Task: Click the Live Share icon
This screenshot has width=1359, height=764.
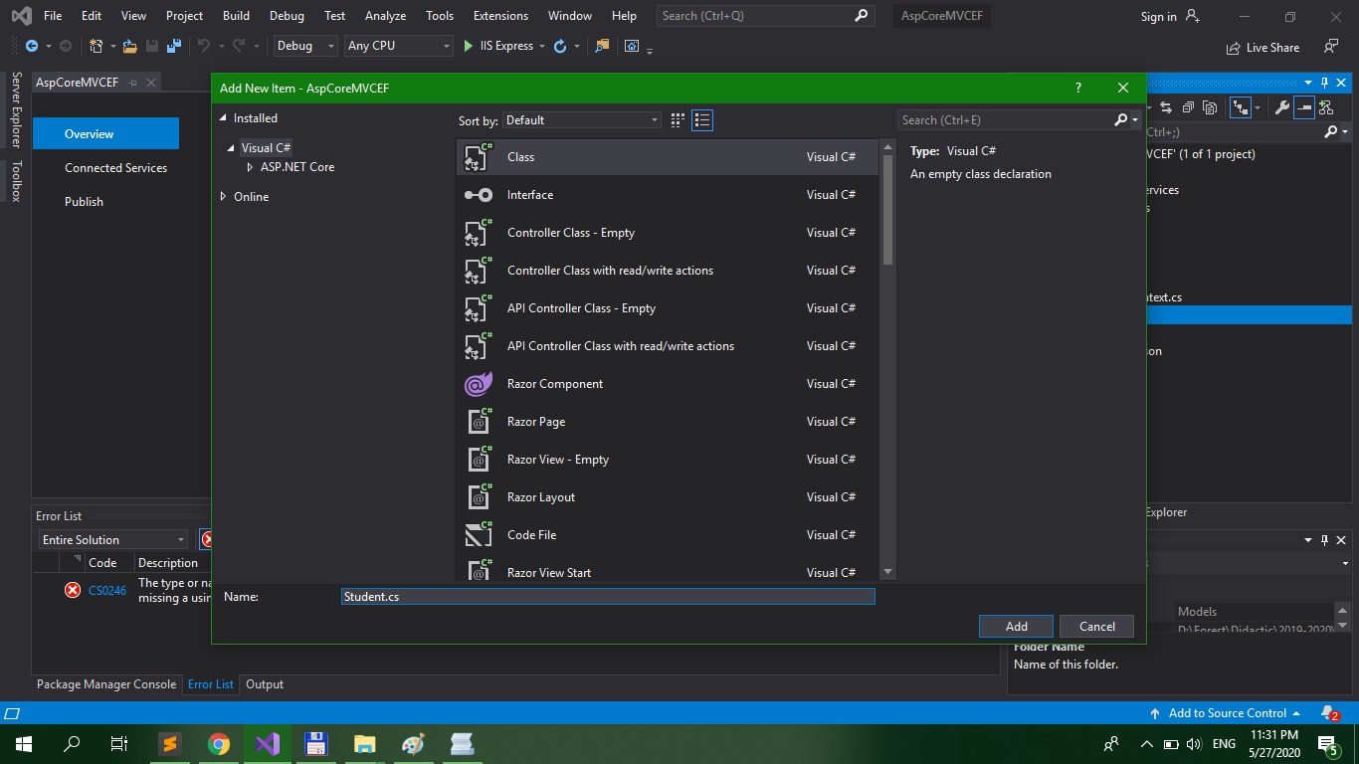Action: (x=1235, y=47)
